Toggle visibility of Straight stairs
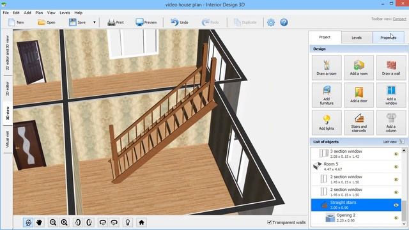 coord(396,205)
